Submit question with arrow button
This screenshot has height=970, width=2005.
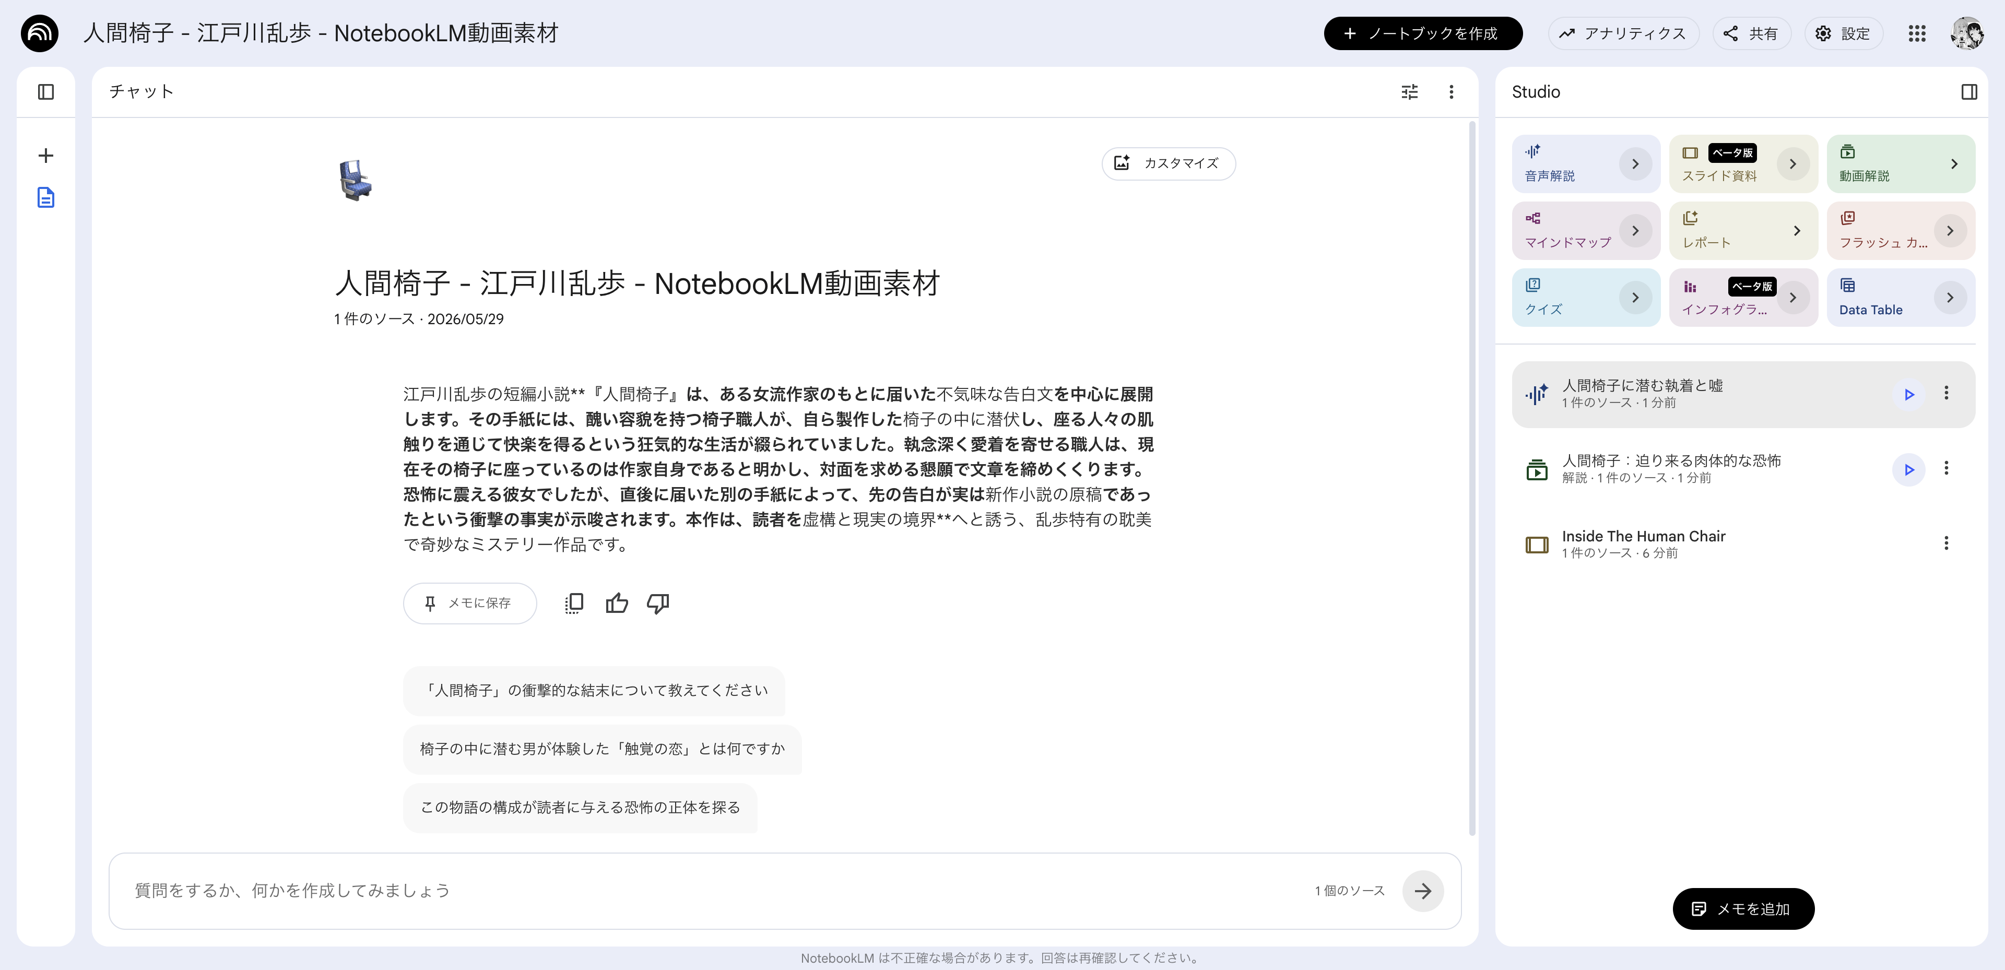point(1423,891)
